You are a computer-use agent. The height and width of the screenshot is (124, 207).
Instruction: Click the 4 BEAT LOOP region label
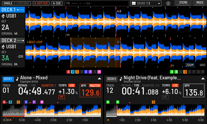point(35,42)
